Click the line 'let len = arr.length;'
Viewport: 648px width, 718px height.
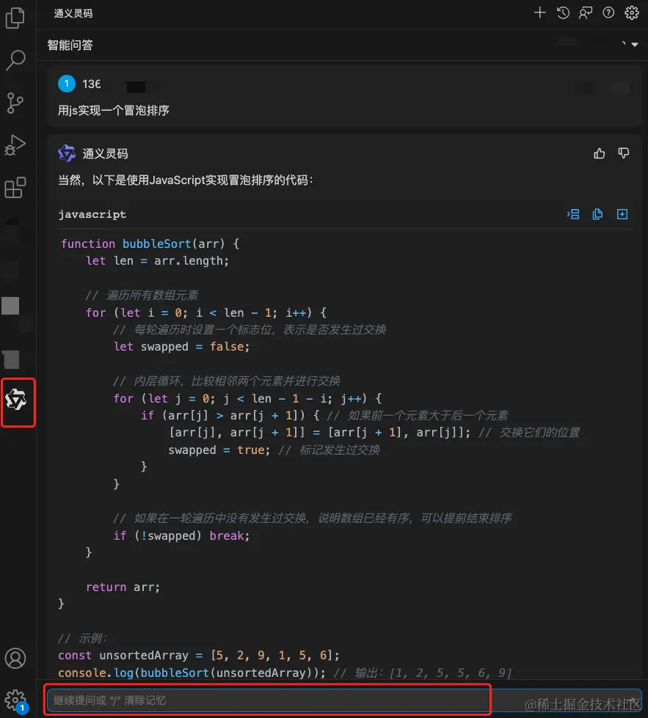157,261
